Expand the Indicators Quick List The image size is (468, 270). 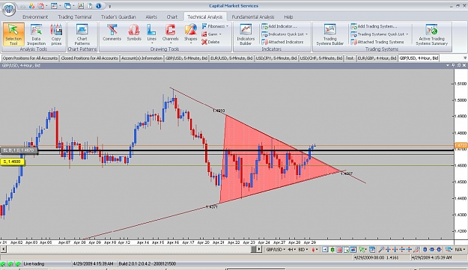click(x=285, y=34)
